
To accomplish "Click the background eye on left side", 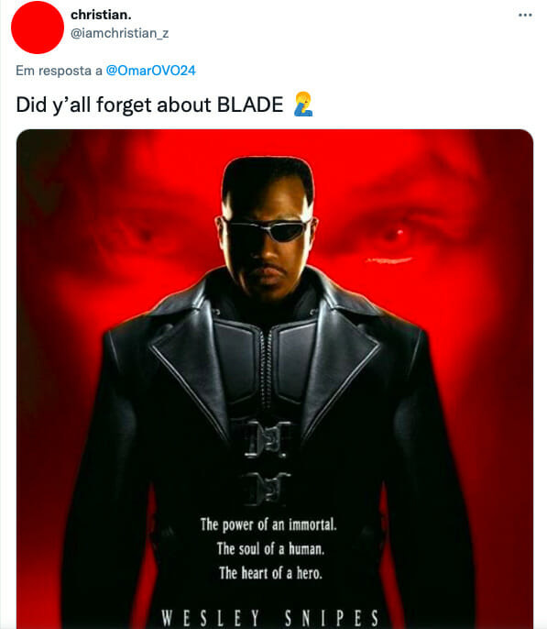I will (140, 235).
